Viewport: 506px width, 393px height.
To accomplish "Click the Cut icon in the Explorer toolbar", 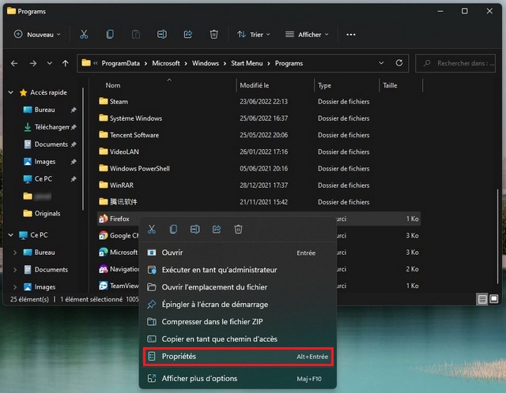I will point(84,34).
